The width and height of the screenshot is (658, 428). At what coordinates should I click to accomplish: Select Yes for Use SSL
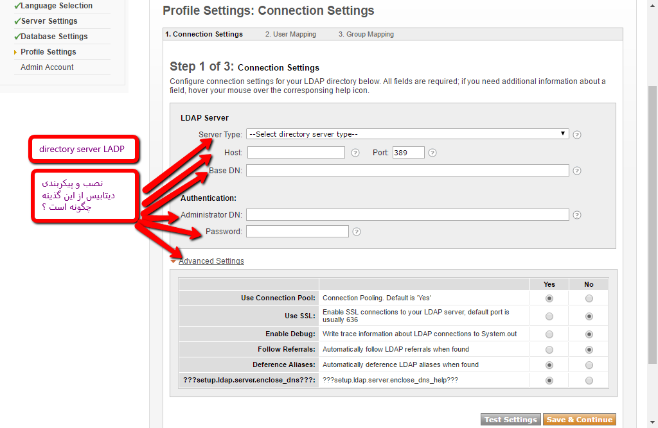[549, 316]
